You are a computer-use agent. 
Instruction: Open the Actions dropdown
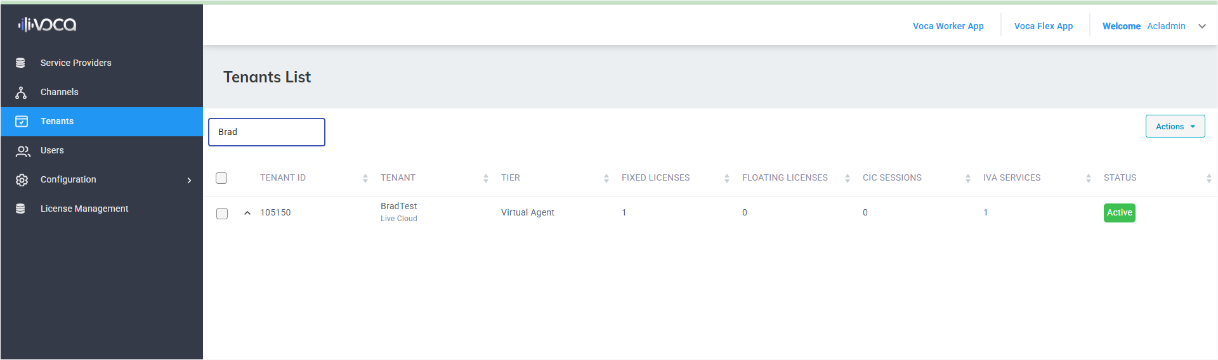pyautogui.click(x=1175, y=126)
